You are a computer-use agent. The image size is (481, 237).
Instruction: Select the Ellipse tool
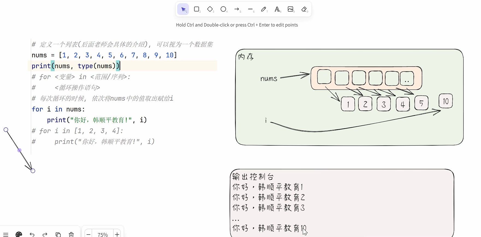point(223,9)
